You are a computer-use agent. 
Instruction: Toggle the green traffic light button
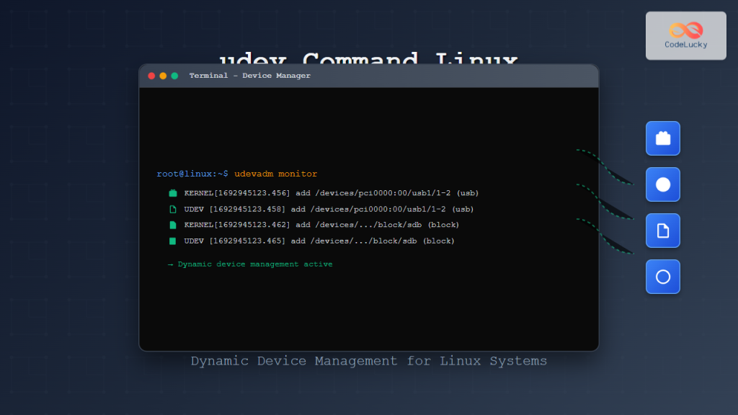tap(172, 74)
